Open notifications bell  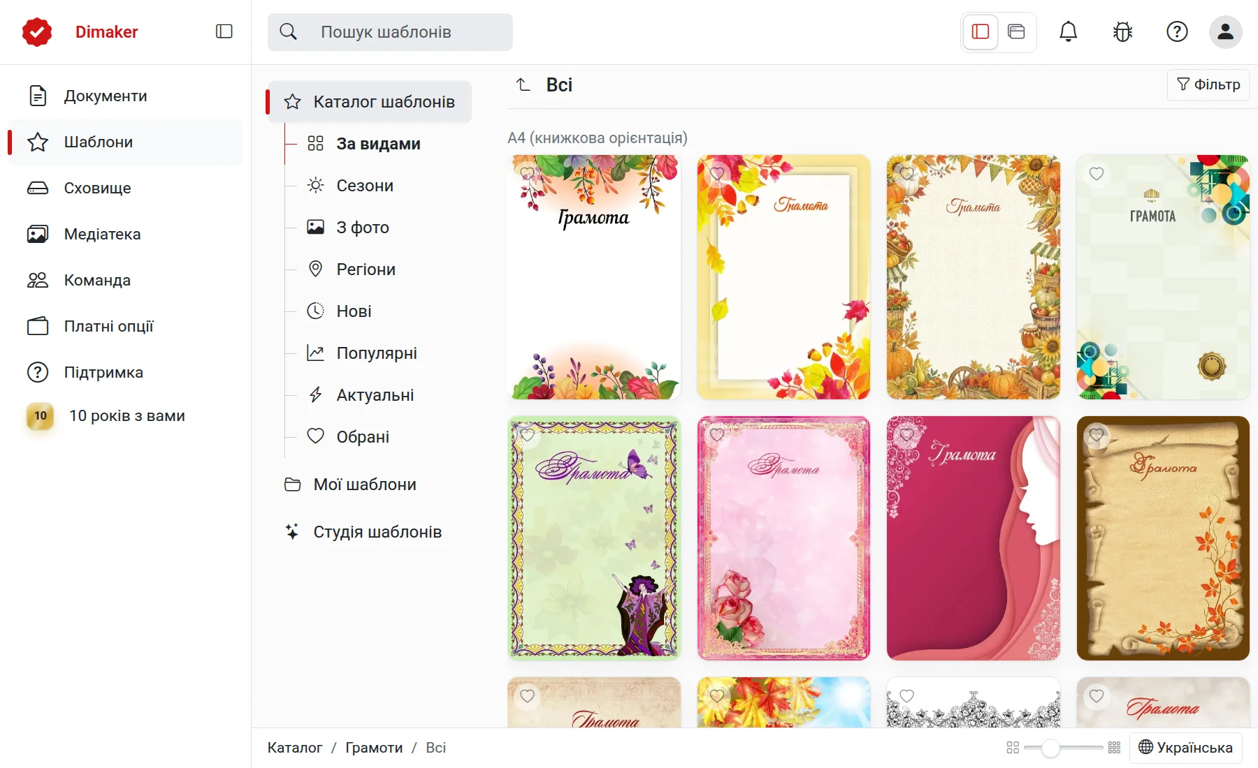pos(1068,31)
